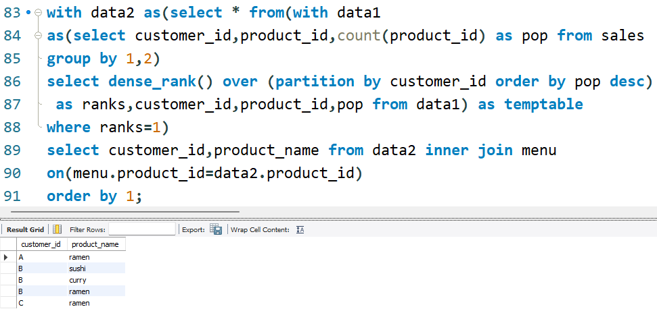Select the sushi cell
The image size is (657, 311).
tap(96, 268)
